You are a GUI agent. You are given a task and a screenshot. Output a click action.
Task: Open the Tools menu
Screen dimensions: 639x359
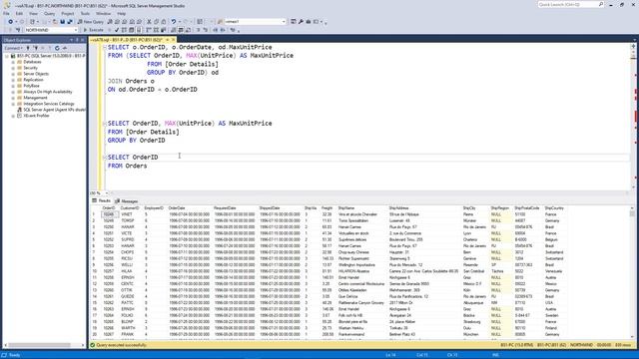(x=85, y=13)
